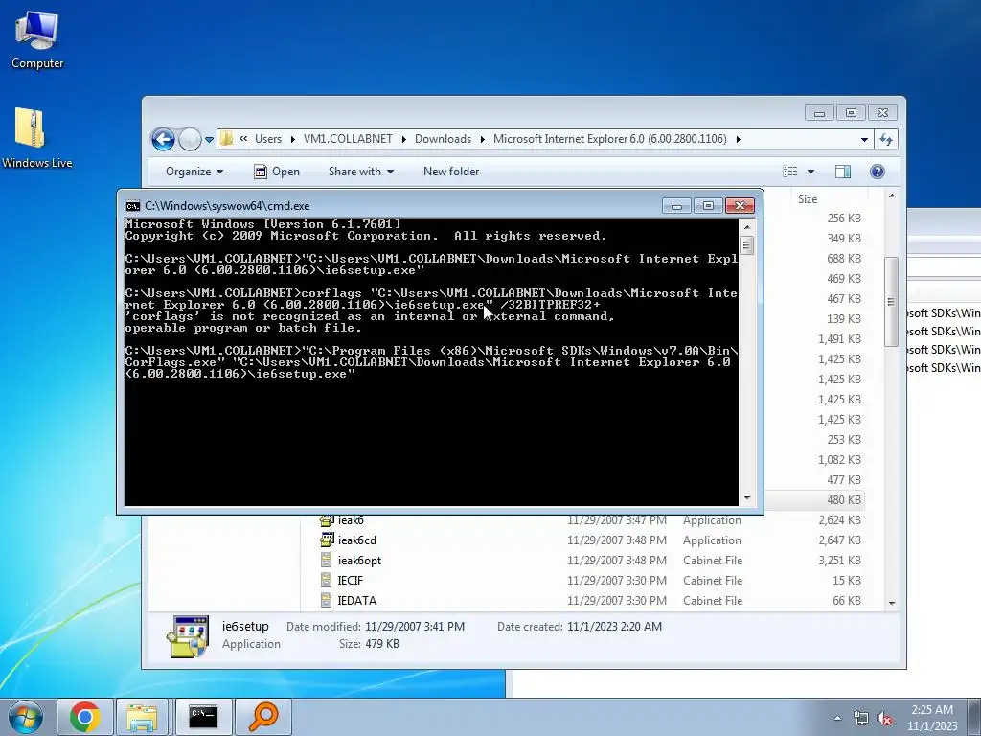This screenshot has height=736, width=981.
Task: Expand arrow after Downloads breadcrumb
Action: (x=483, y=139)
